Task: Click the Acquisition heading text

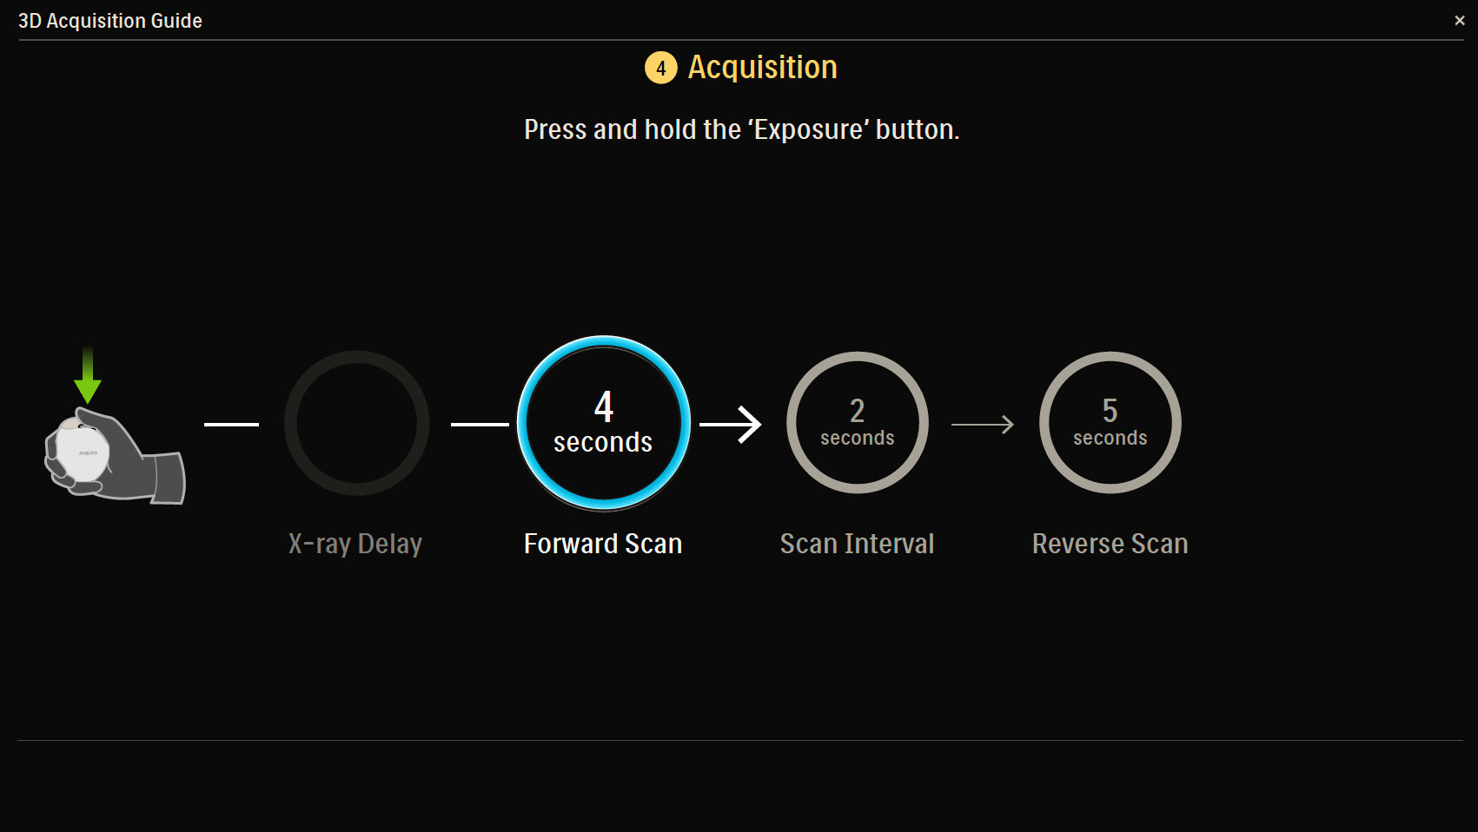Action: click(x=762, y=68)
